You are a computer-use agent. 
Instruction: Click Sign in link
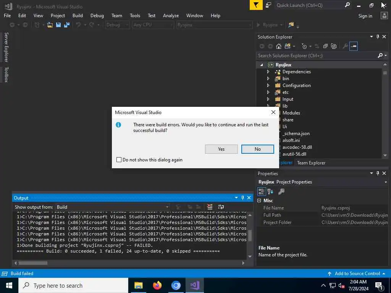(x=365, y=16)
